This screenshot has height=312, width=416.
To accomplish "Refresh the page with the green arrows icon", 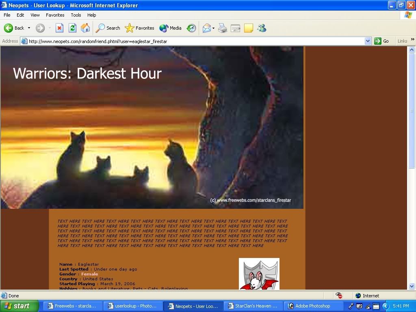I will 72,28.
